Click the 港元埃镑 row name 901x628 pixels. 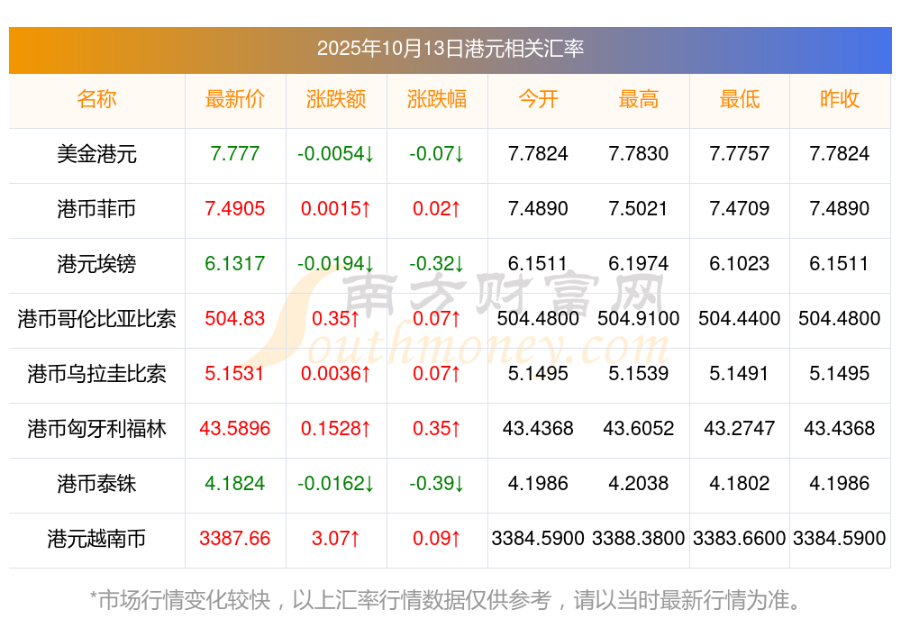96,264
